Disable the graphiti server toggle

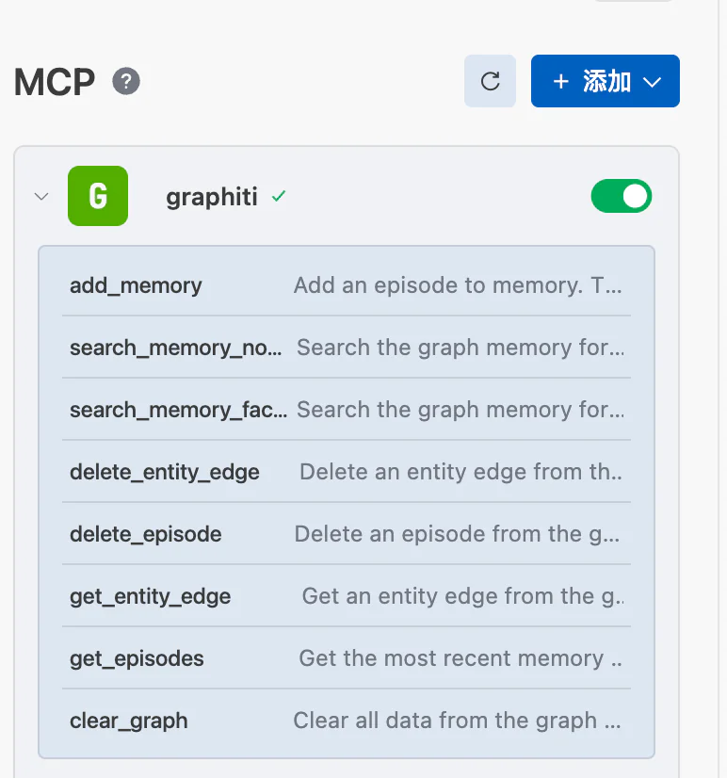coord(621,196)
